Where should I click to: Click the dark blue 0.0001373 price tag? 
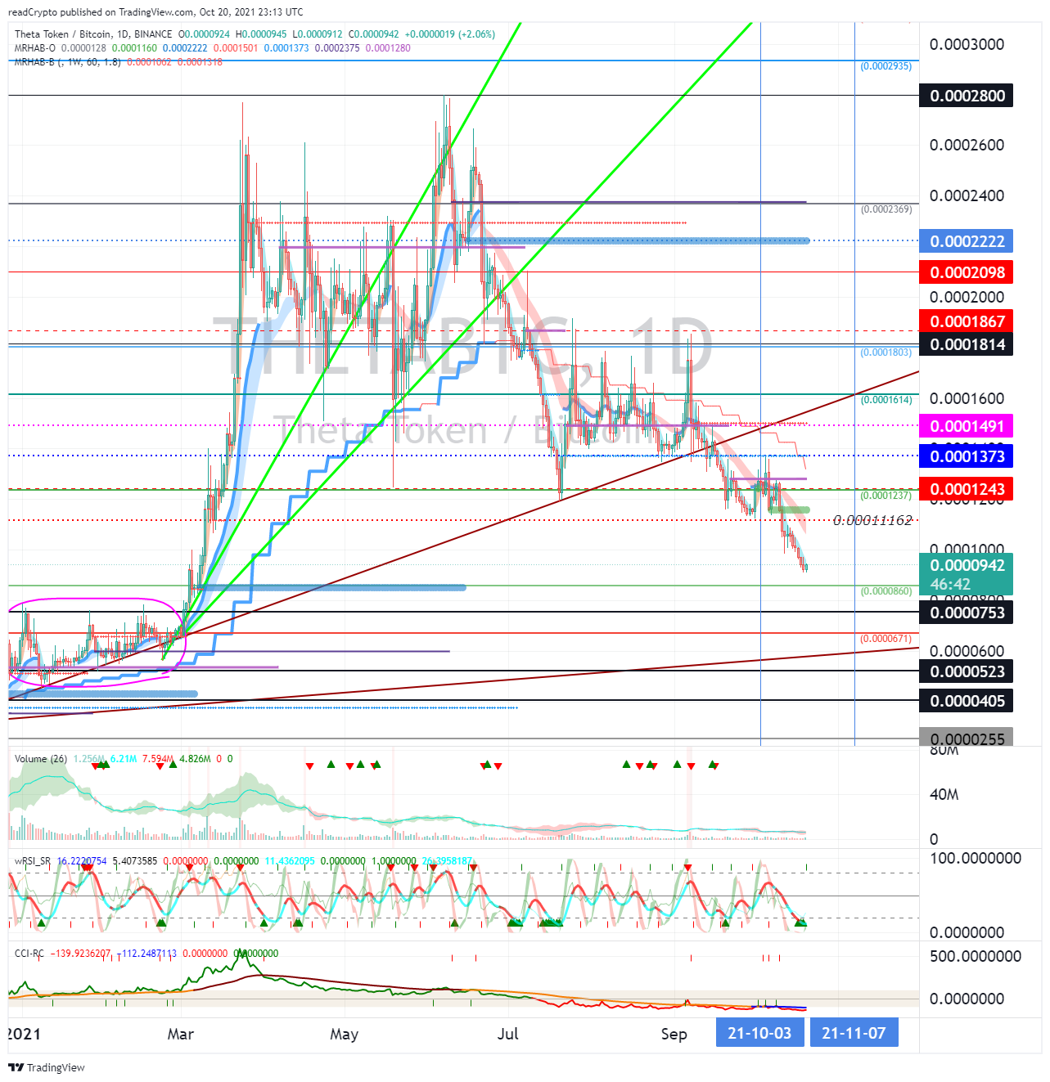click(x=967, y=456)
